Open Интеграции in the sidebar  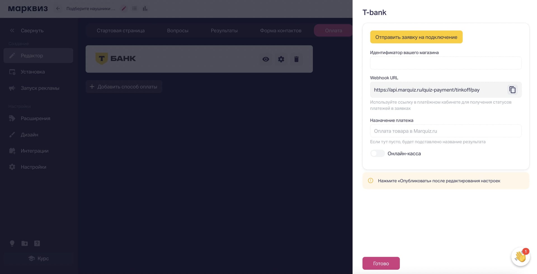(x=34, y=151)
